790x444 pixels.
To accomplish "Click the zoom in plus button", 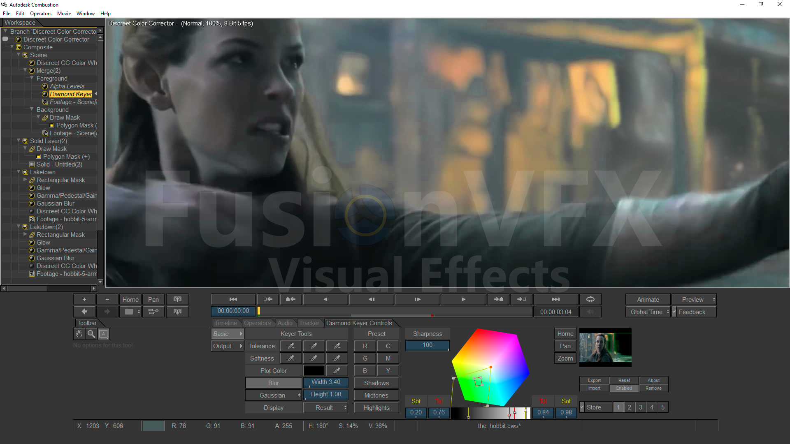I will point(84,299).
